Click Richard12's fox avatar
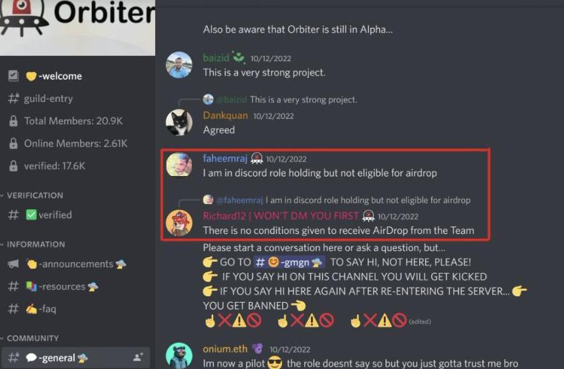564x369 pixels. click(179, 223)
